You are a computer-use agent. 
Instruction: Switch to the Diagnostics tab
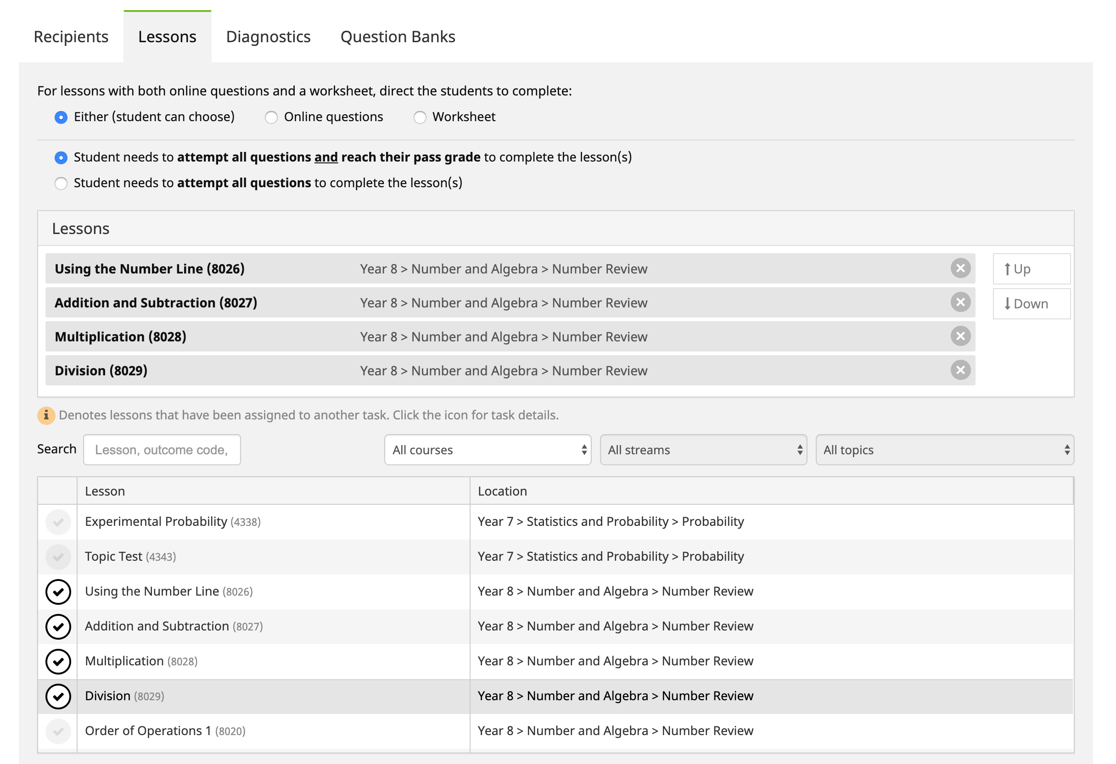(x=268, y=37)
